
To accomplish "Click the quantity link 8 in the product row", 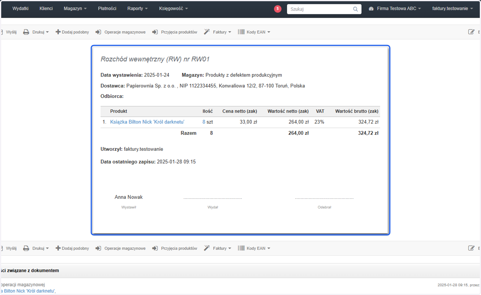I will (204, 122).
